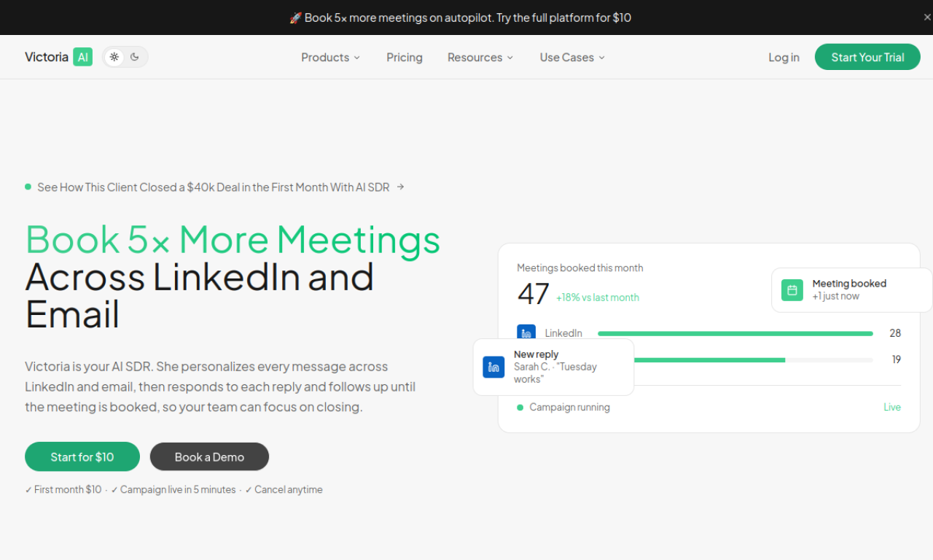Switch to light mode with sun icon
Screen dimensions: 933x560
pyautogui.click(x=114, y=57)
